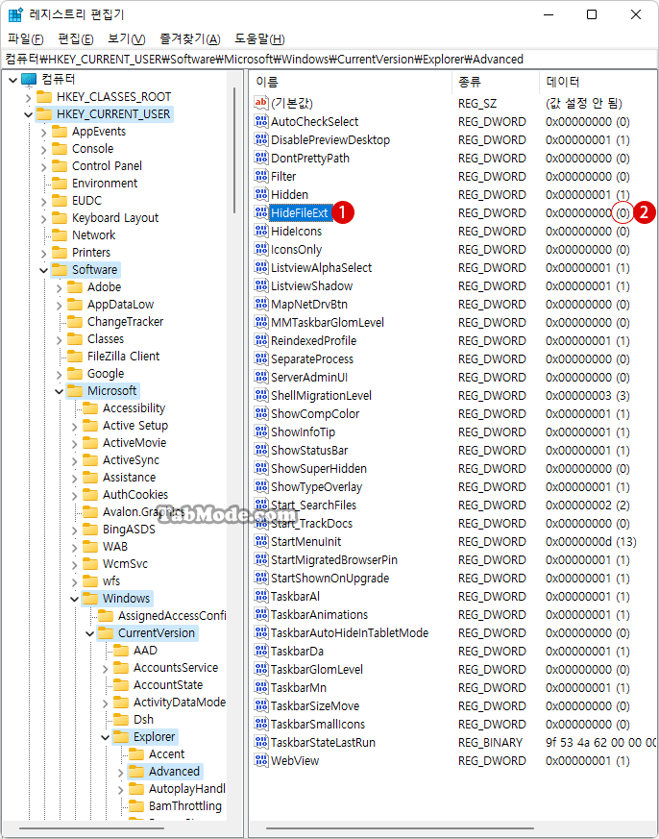Open the 편집(E) menu

(x=76, y=39)
